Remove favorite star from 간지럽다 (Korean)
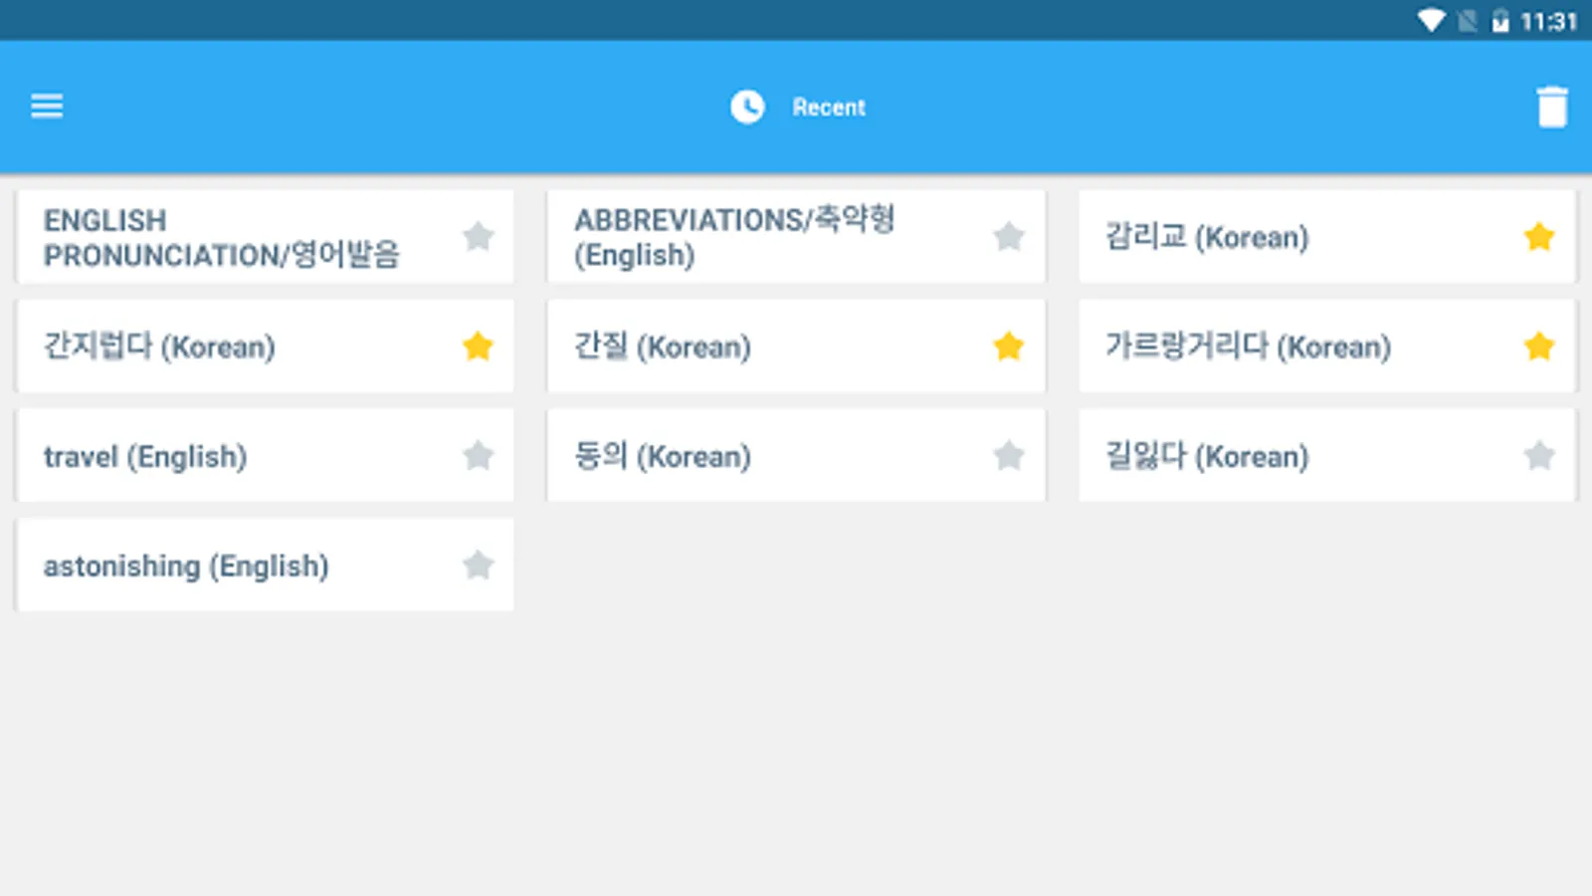The image size is (1592, 896). point(479,346)
